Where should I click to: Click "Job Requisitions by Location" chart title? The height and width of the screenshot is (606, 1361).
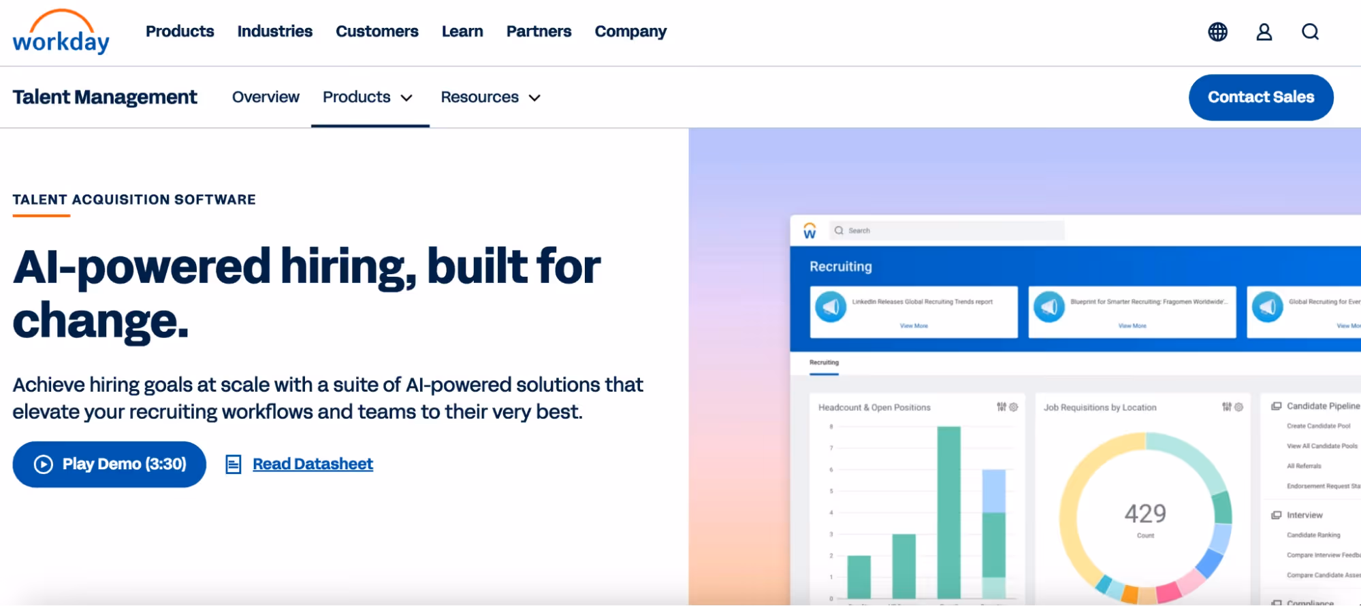click(x=1100, y=407)
